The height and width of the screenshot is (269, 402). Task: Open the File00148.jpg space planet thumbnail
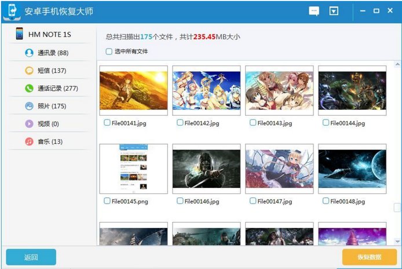click(352, 169)
